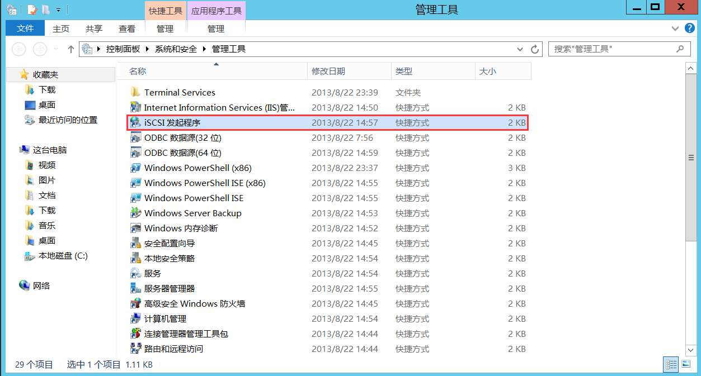Click the search magnifier icon

coord(680,49)
